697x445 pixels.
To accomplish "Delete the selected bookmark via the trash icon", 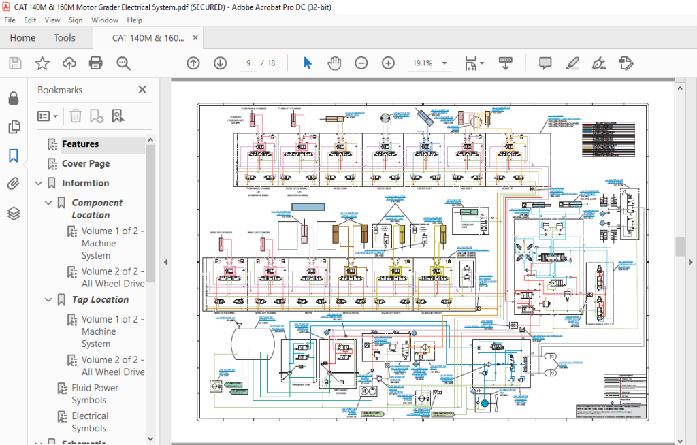I will 76,116.
